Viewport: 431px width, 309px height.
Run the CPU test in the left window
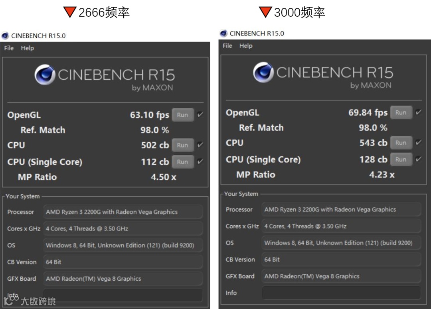point(183,145)
